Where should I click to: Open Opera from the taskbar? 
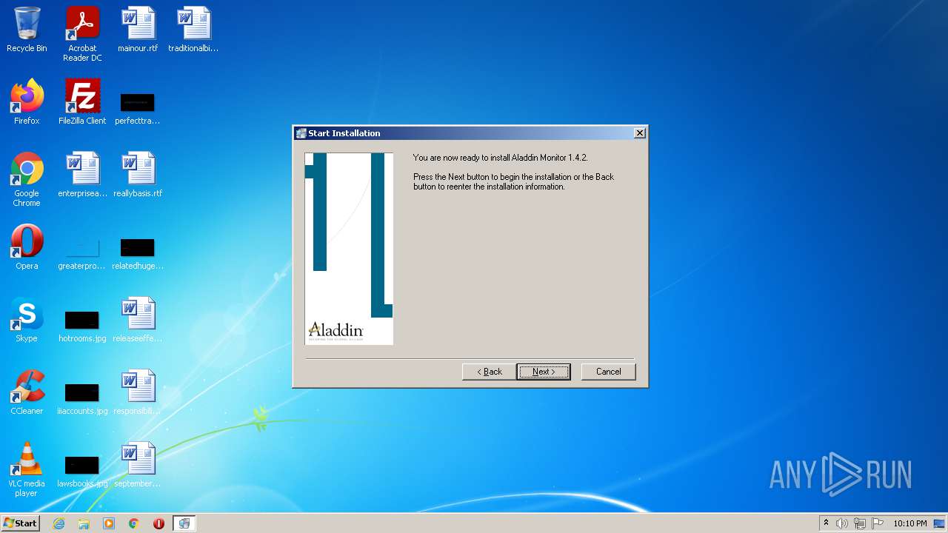click(x=158, y=523)
